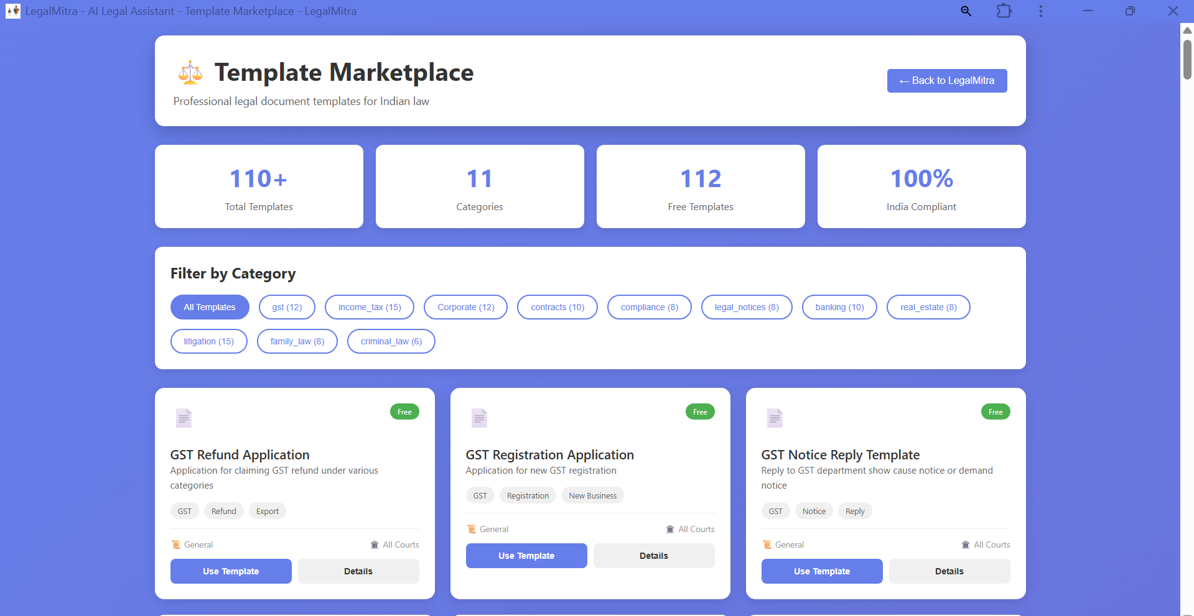Viewport: 1194px width, 616px height.
Task: Go back to LegalMitra
Action: 946,81
